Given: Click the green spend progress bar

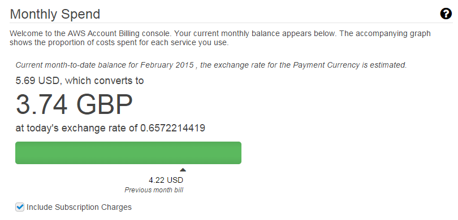Looking at the screenshot, I should point(128,153).
